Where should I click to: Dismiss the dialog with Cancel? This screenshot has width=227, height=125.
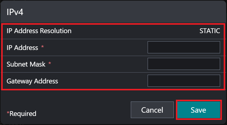pos(152,110)
